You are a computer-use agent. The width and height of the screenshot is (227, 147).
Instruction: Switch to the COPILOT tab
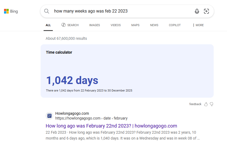tap(175, 25)
